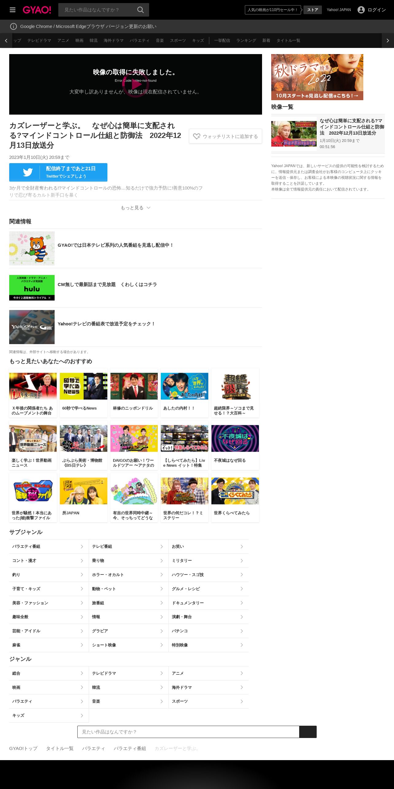Click the 110円セール promo link
394x789 pixels.
273,10
